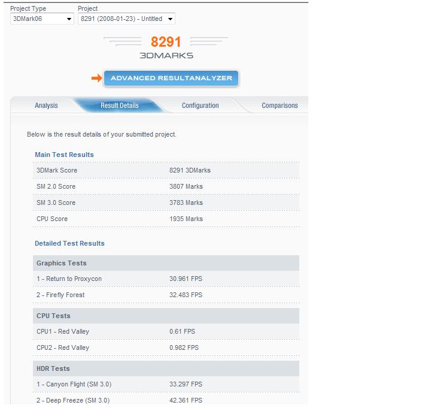431x411 pixels.
Task: Click the 42.361 FPS value
Action: pyautogui.click(x=186, y=401)
